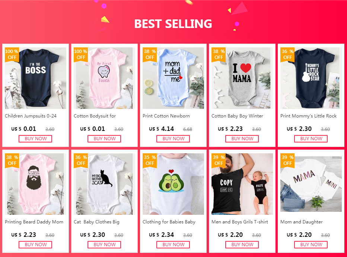Open the Copy Paste matching shirts image
This screenshot has width=347, height=257.
click(242, 184)
